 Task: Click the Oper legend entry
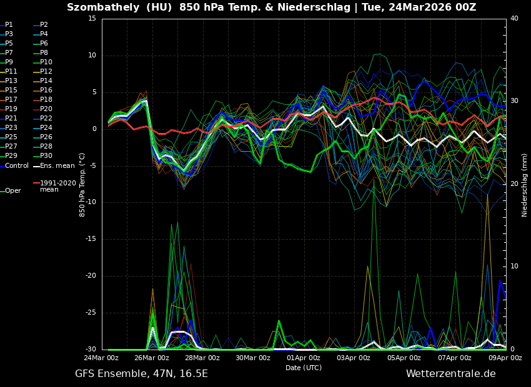[x=13, y=190]
